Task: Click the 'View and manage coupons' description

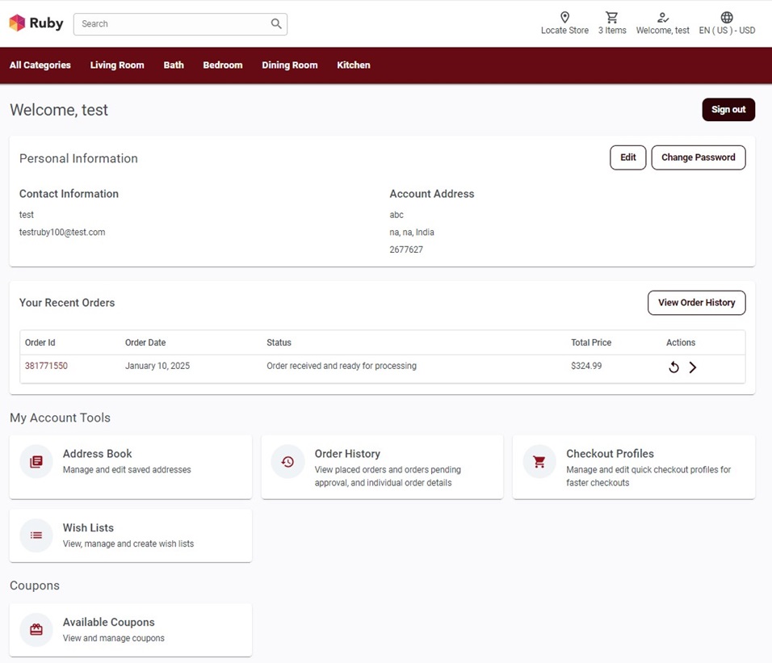Action: click(114, 638)
